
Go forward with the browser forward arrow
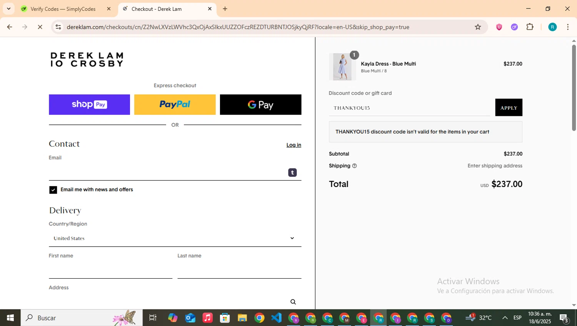(25, 27)
